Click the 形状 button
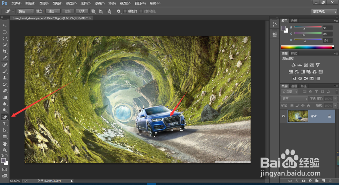 82,11
